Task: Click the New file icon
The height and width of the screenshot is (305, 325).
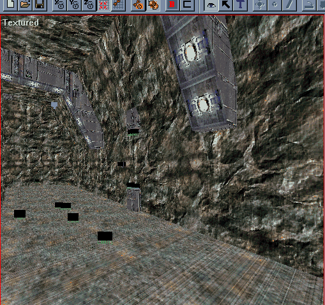Action: (10, 4)
